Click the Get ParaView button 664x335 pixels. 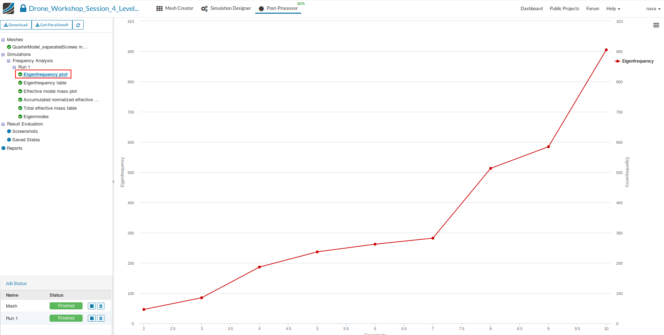tap(52, 25)
